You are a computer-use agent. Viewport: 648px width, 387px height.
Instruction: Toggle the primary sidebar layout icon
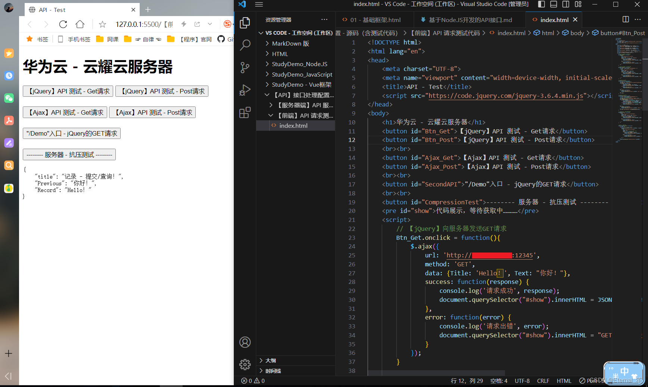pos(542,4)
